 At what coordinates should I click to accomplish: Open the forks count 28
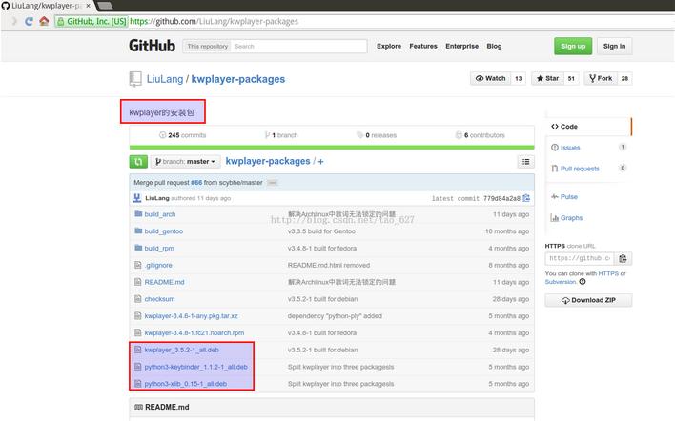click(624, 78)
